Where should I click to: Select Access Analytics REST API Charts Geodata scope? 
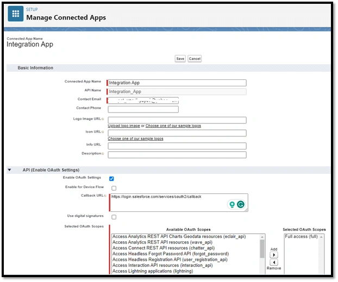(x=179, y=236)
